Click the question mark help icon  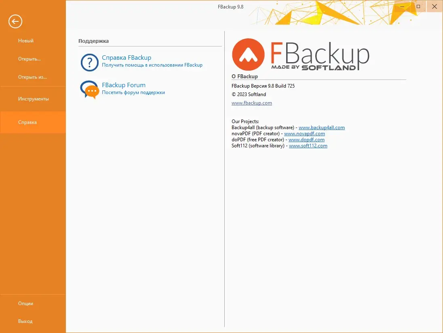[90, 63]
